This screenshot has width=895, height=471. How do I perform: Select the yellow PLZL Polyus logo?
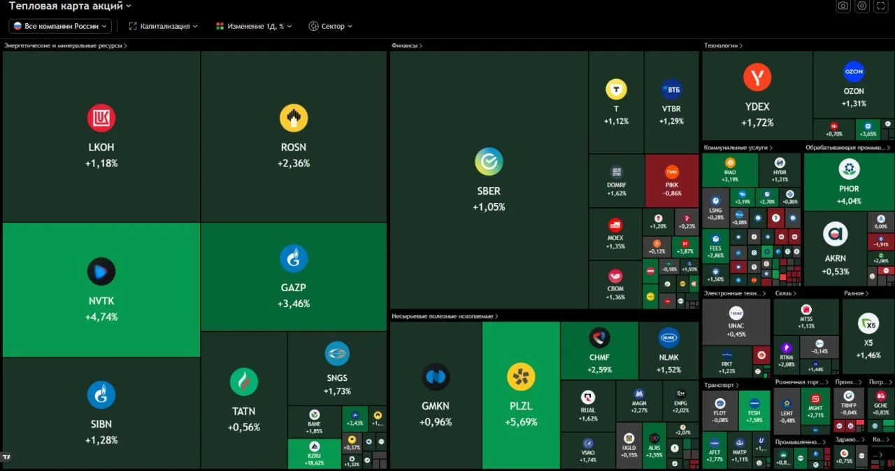point(521,377)
